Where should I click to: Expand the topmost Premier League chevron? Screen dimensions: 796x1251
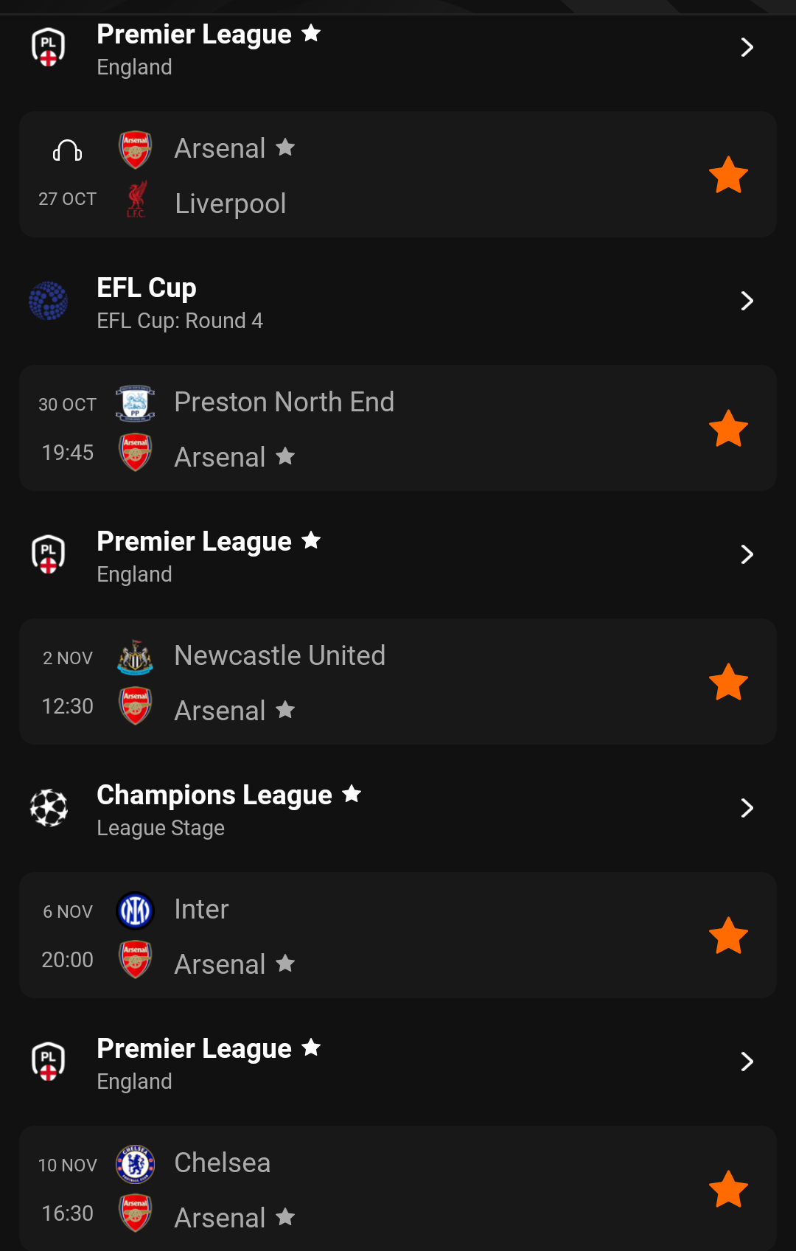click(747, 47)
